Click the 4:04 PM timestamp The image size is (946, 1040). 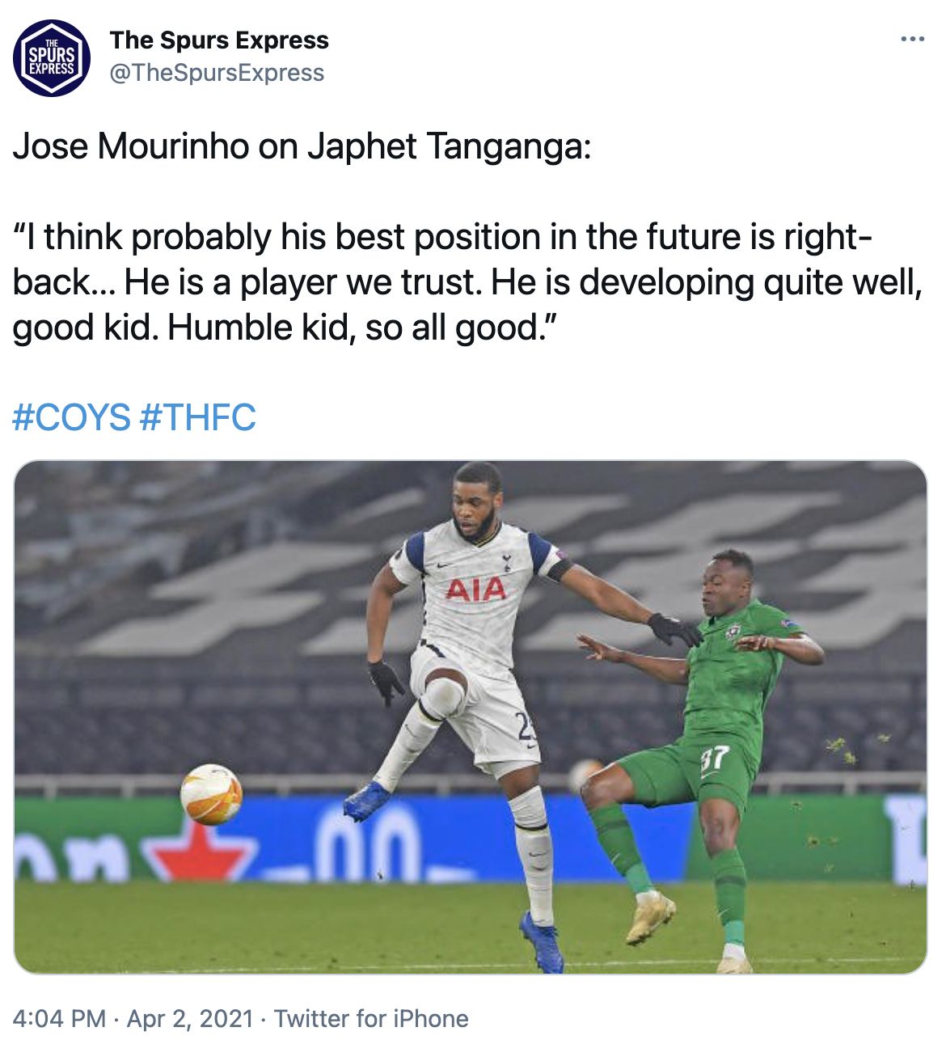point(59,1018)
